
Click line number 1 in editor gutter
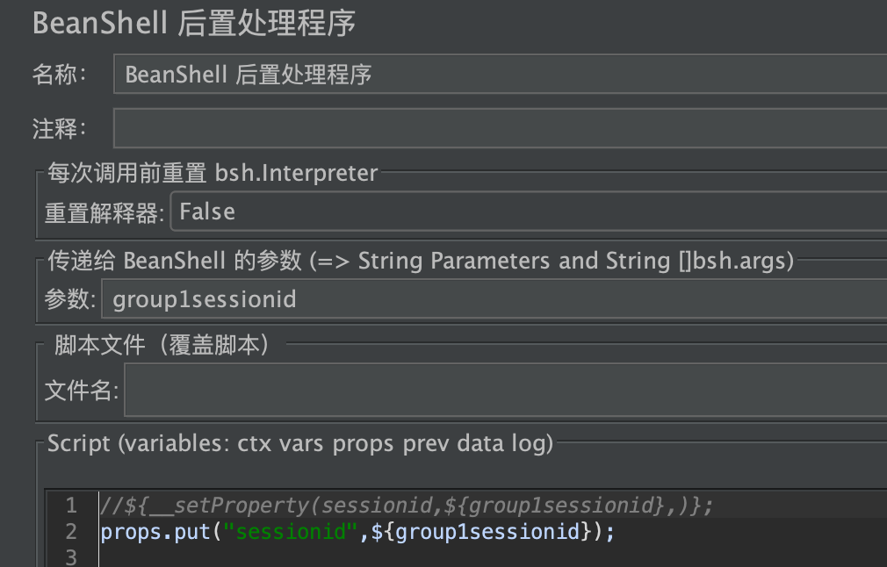(71, 505)
